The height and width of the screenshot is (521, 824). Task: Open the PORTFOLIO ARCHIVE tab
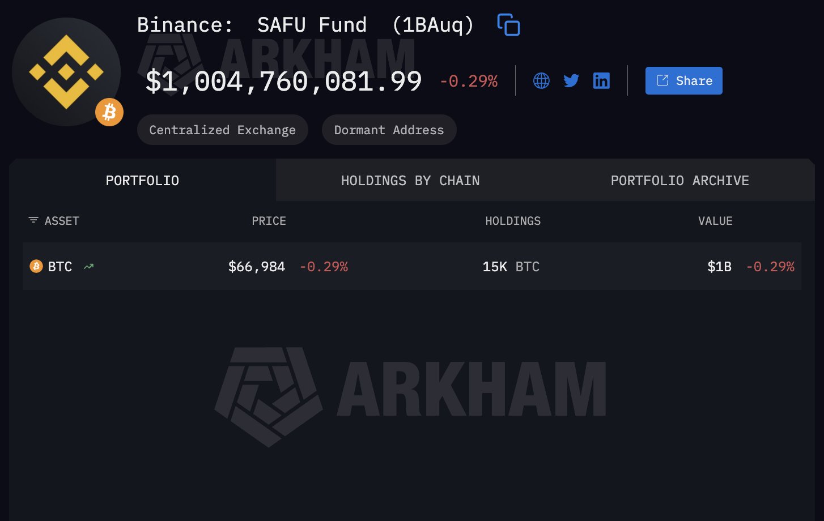tap(679, 180)
